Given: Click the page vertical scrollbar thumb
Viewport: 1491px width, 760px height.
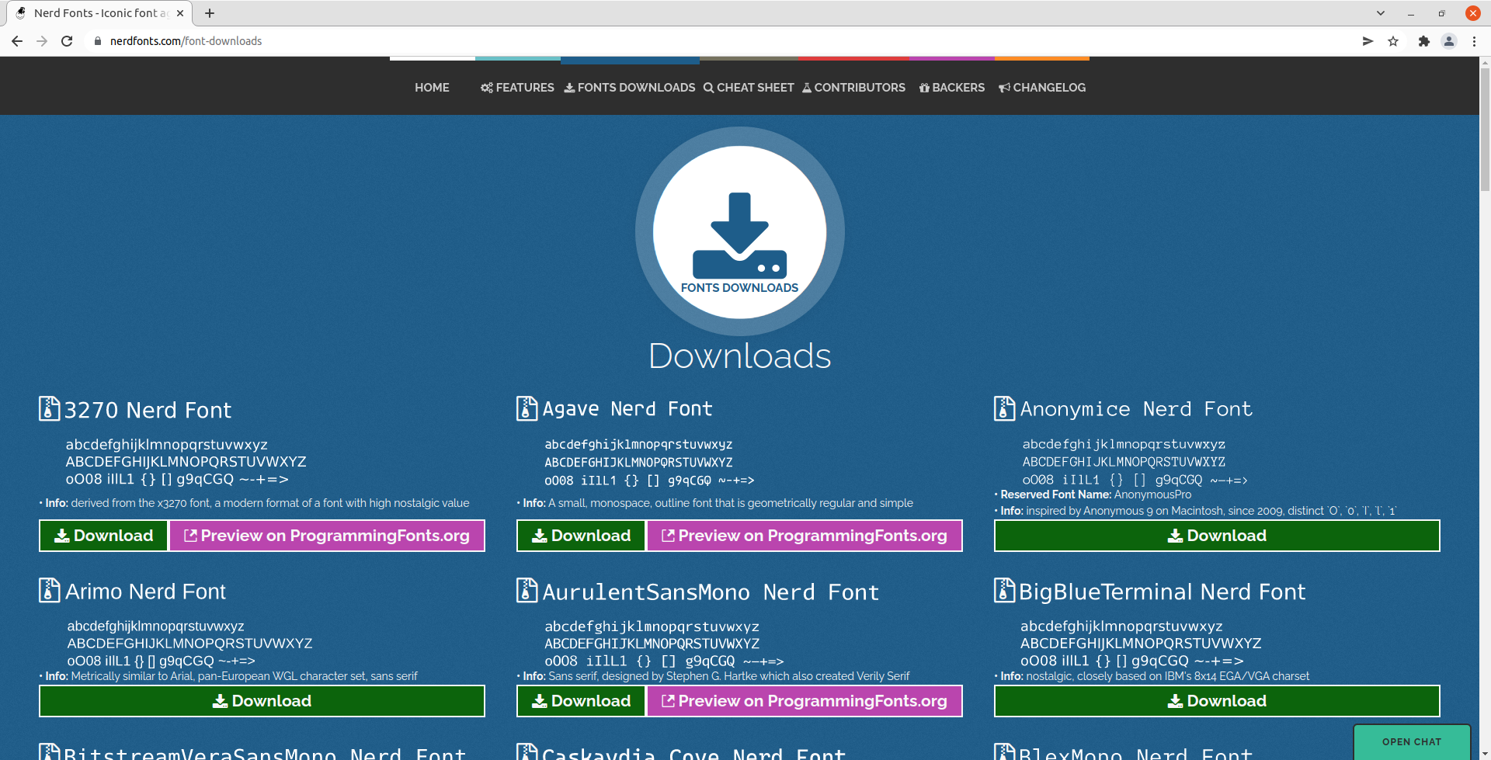Looking at the screenshot, I should tap(1485, 128).
